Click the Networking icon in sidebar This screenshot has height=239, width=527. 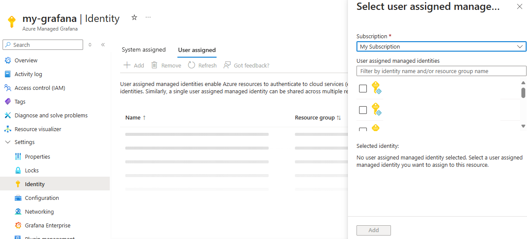[18, 211]
